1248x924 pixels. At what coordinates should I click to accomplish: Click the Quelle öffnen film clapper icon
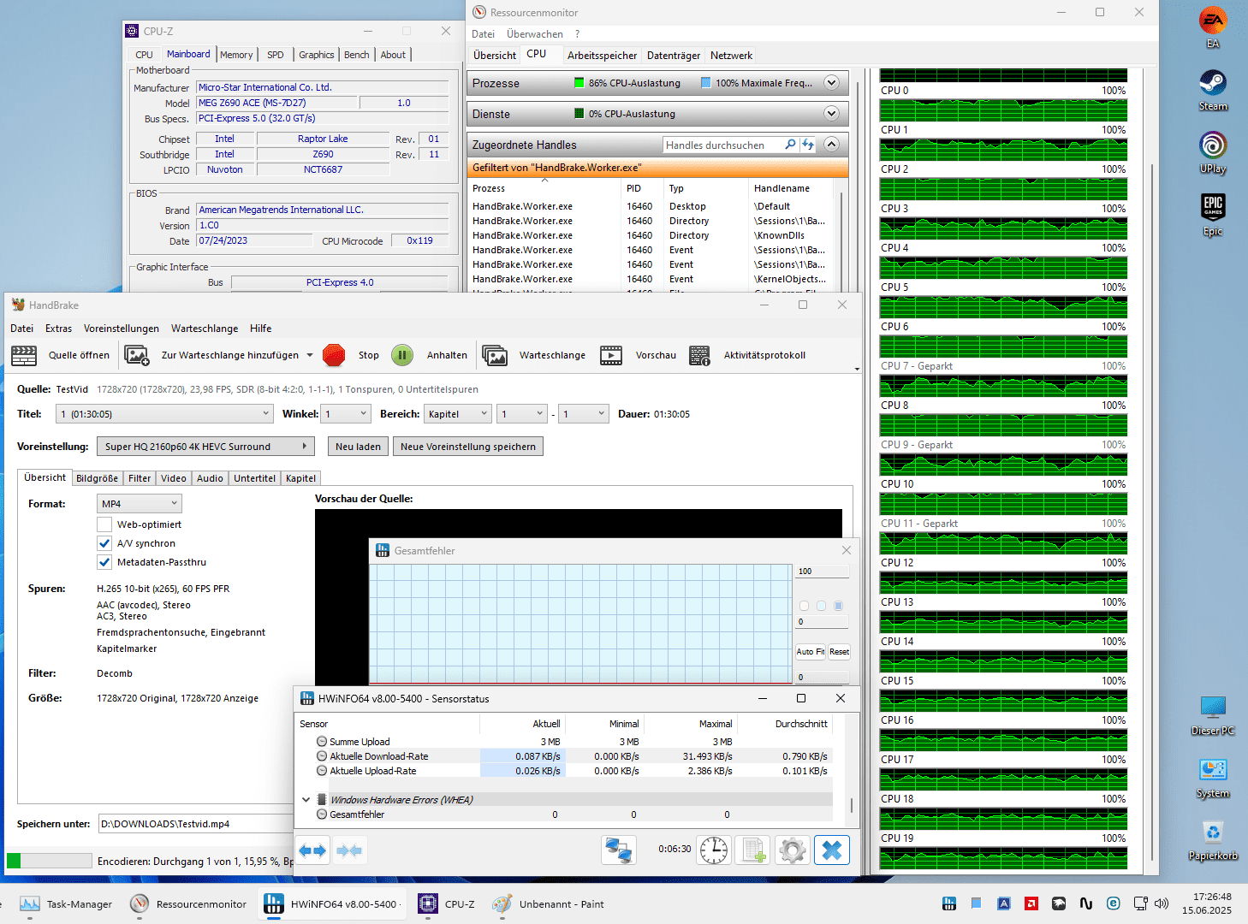tap(24, 355)
